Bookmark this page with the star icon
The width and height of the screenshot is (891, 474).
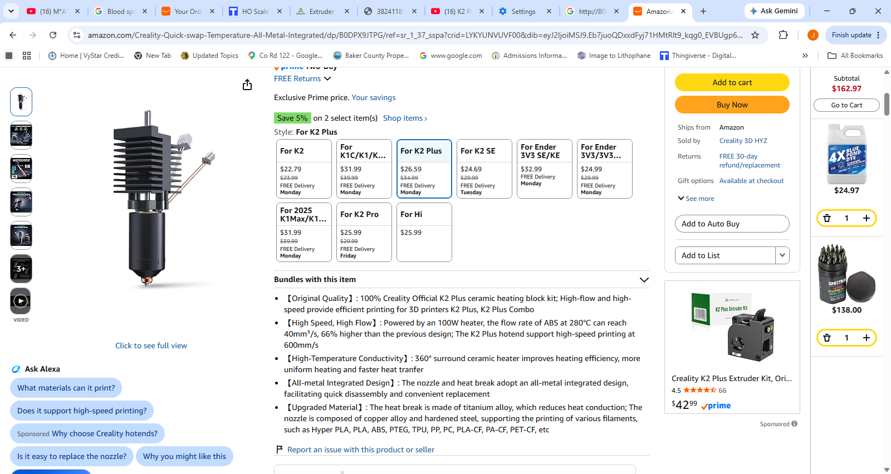[x=755, y=35]
